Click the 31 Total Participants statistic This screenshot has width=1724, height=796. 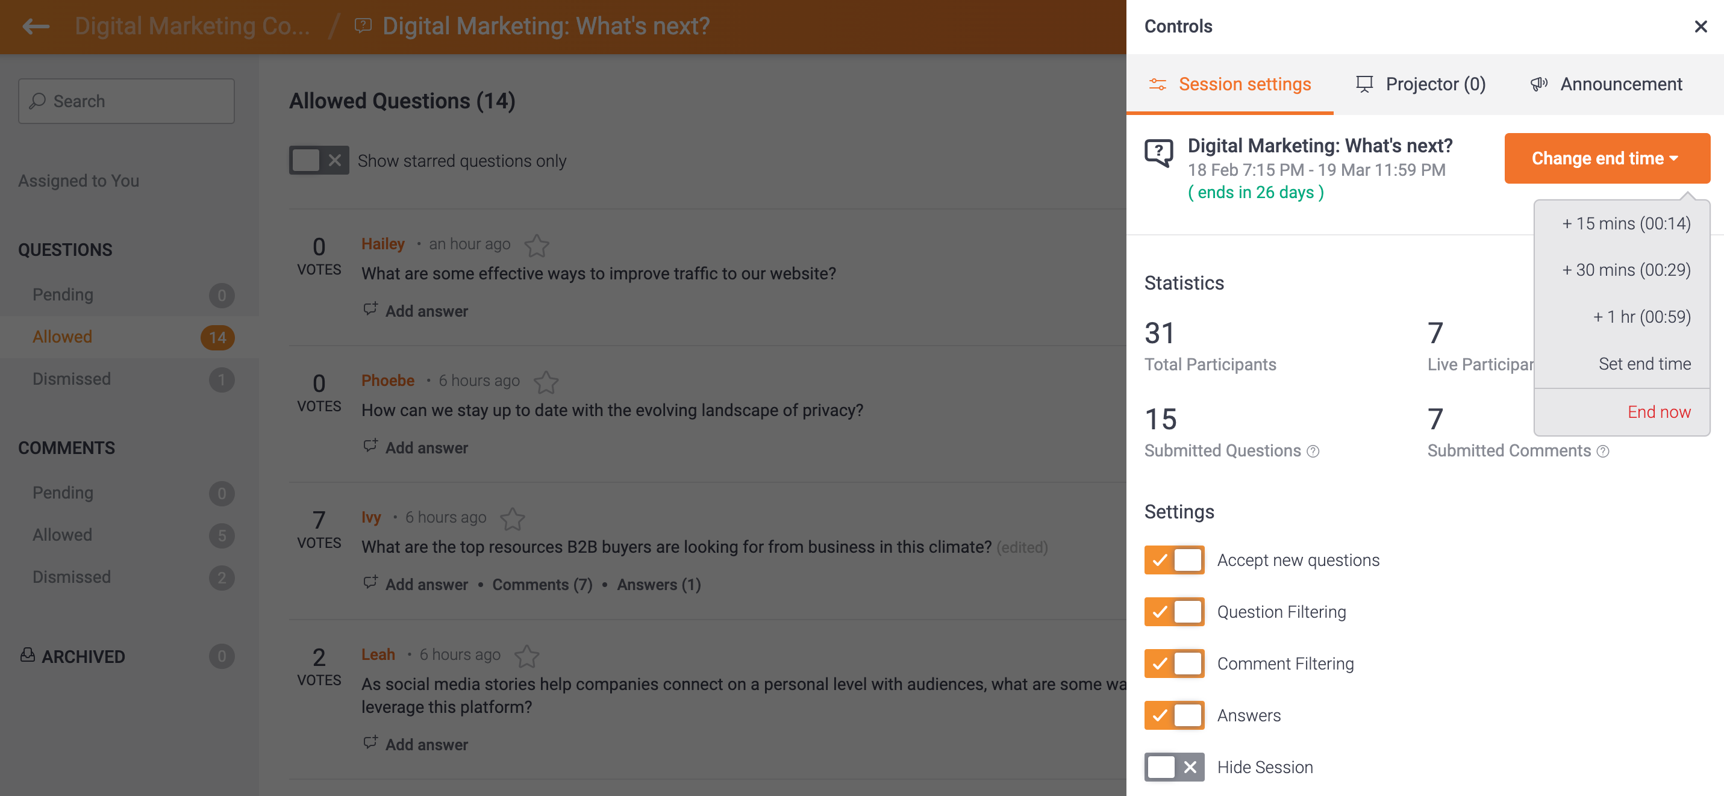click(1210, 346)
